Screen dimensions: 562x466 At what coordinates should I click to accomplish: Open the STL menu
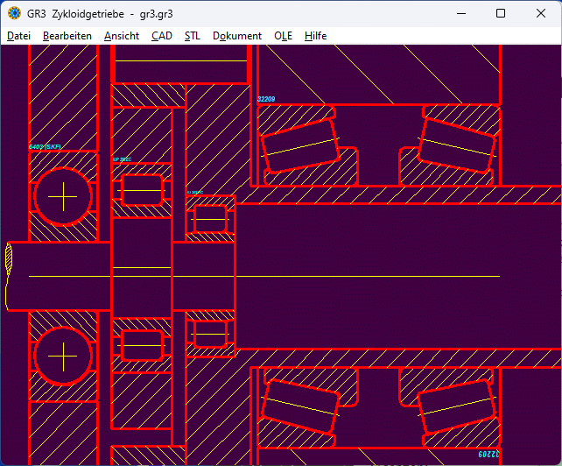(193, 36)
